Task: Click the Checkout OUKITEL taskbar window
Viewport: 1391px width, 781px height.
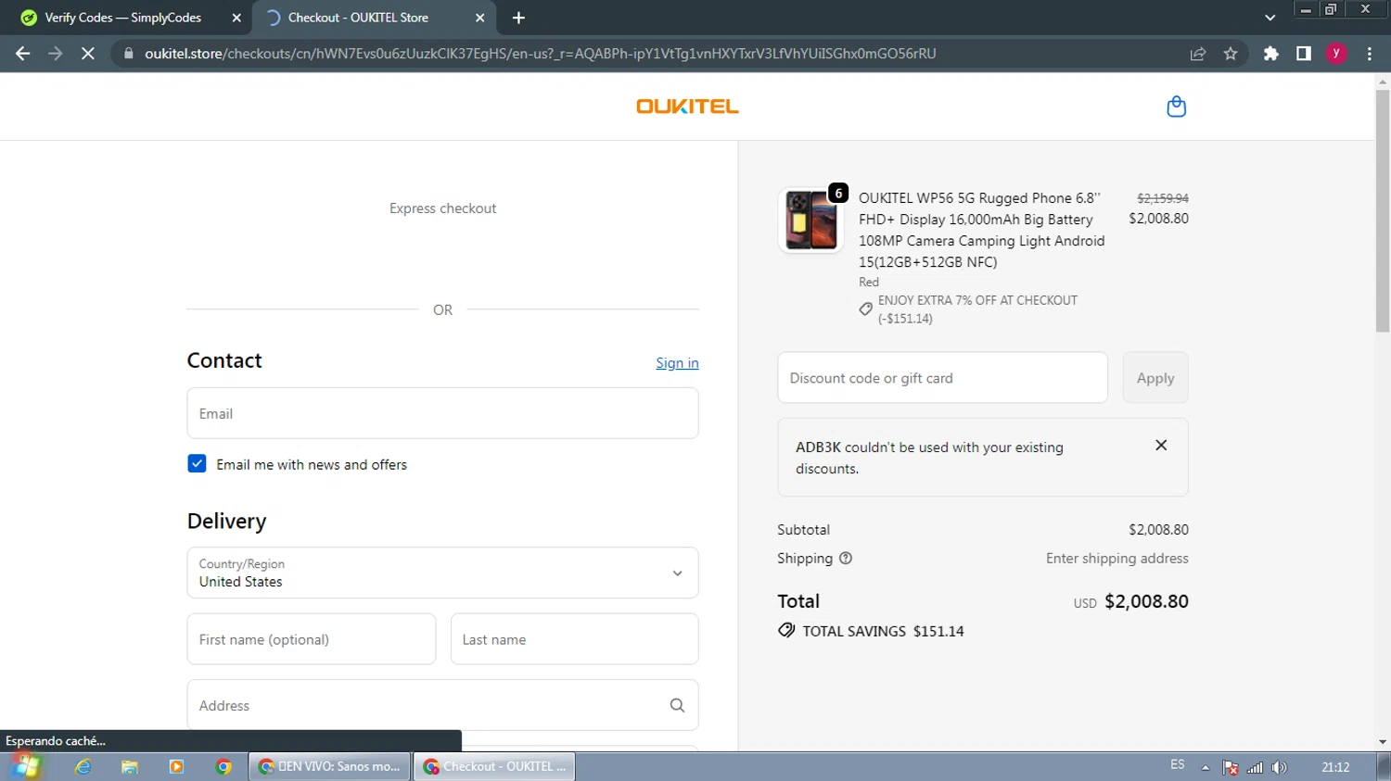Action: coord(494,766)
